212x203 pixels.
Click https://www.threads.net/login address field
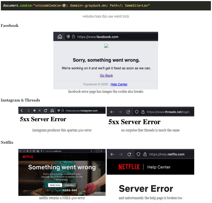(x=164, y=112)
